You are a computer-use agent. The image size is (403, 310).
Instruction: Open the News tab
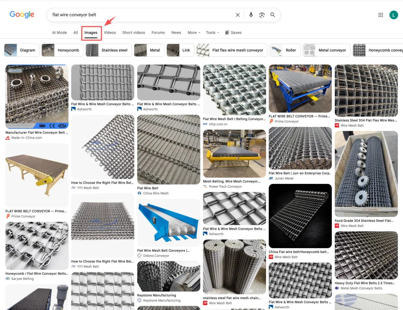(x=176, y=32)
